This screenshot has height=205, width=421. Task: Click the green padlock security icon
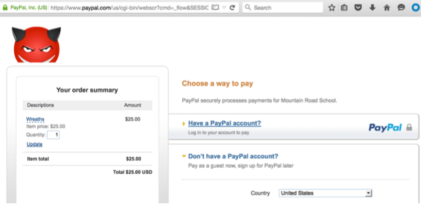[5, 8]
